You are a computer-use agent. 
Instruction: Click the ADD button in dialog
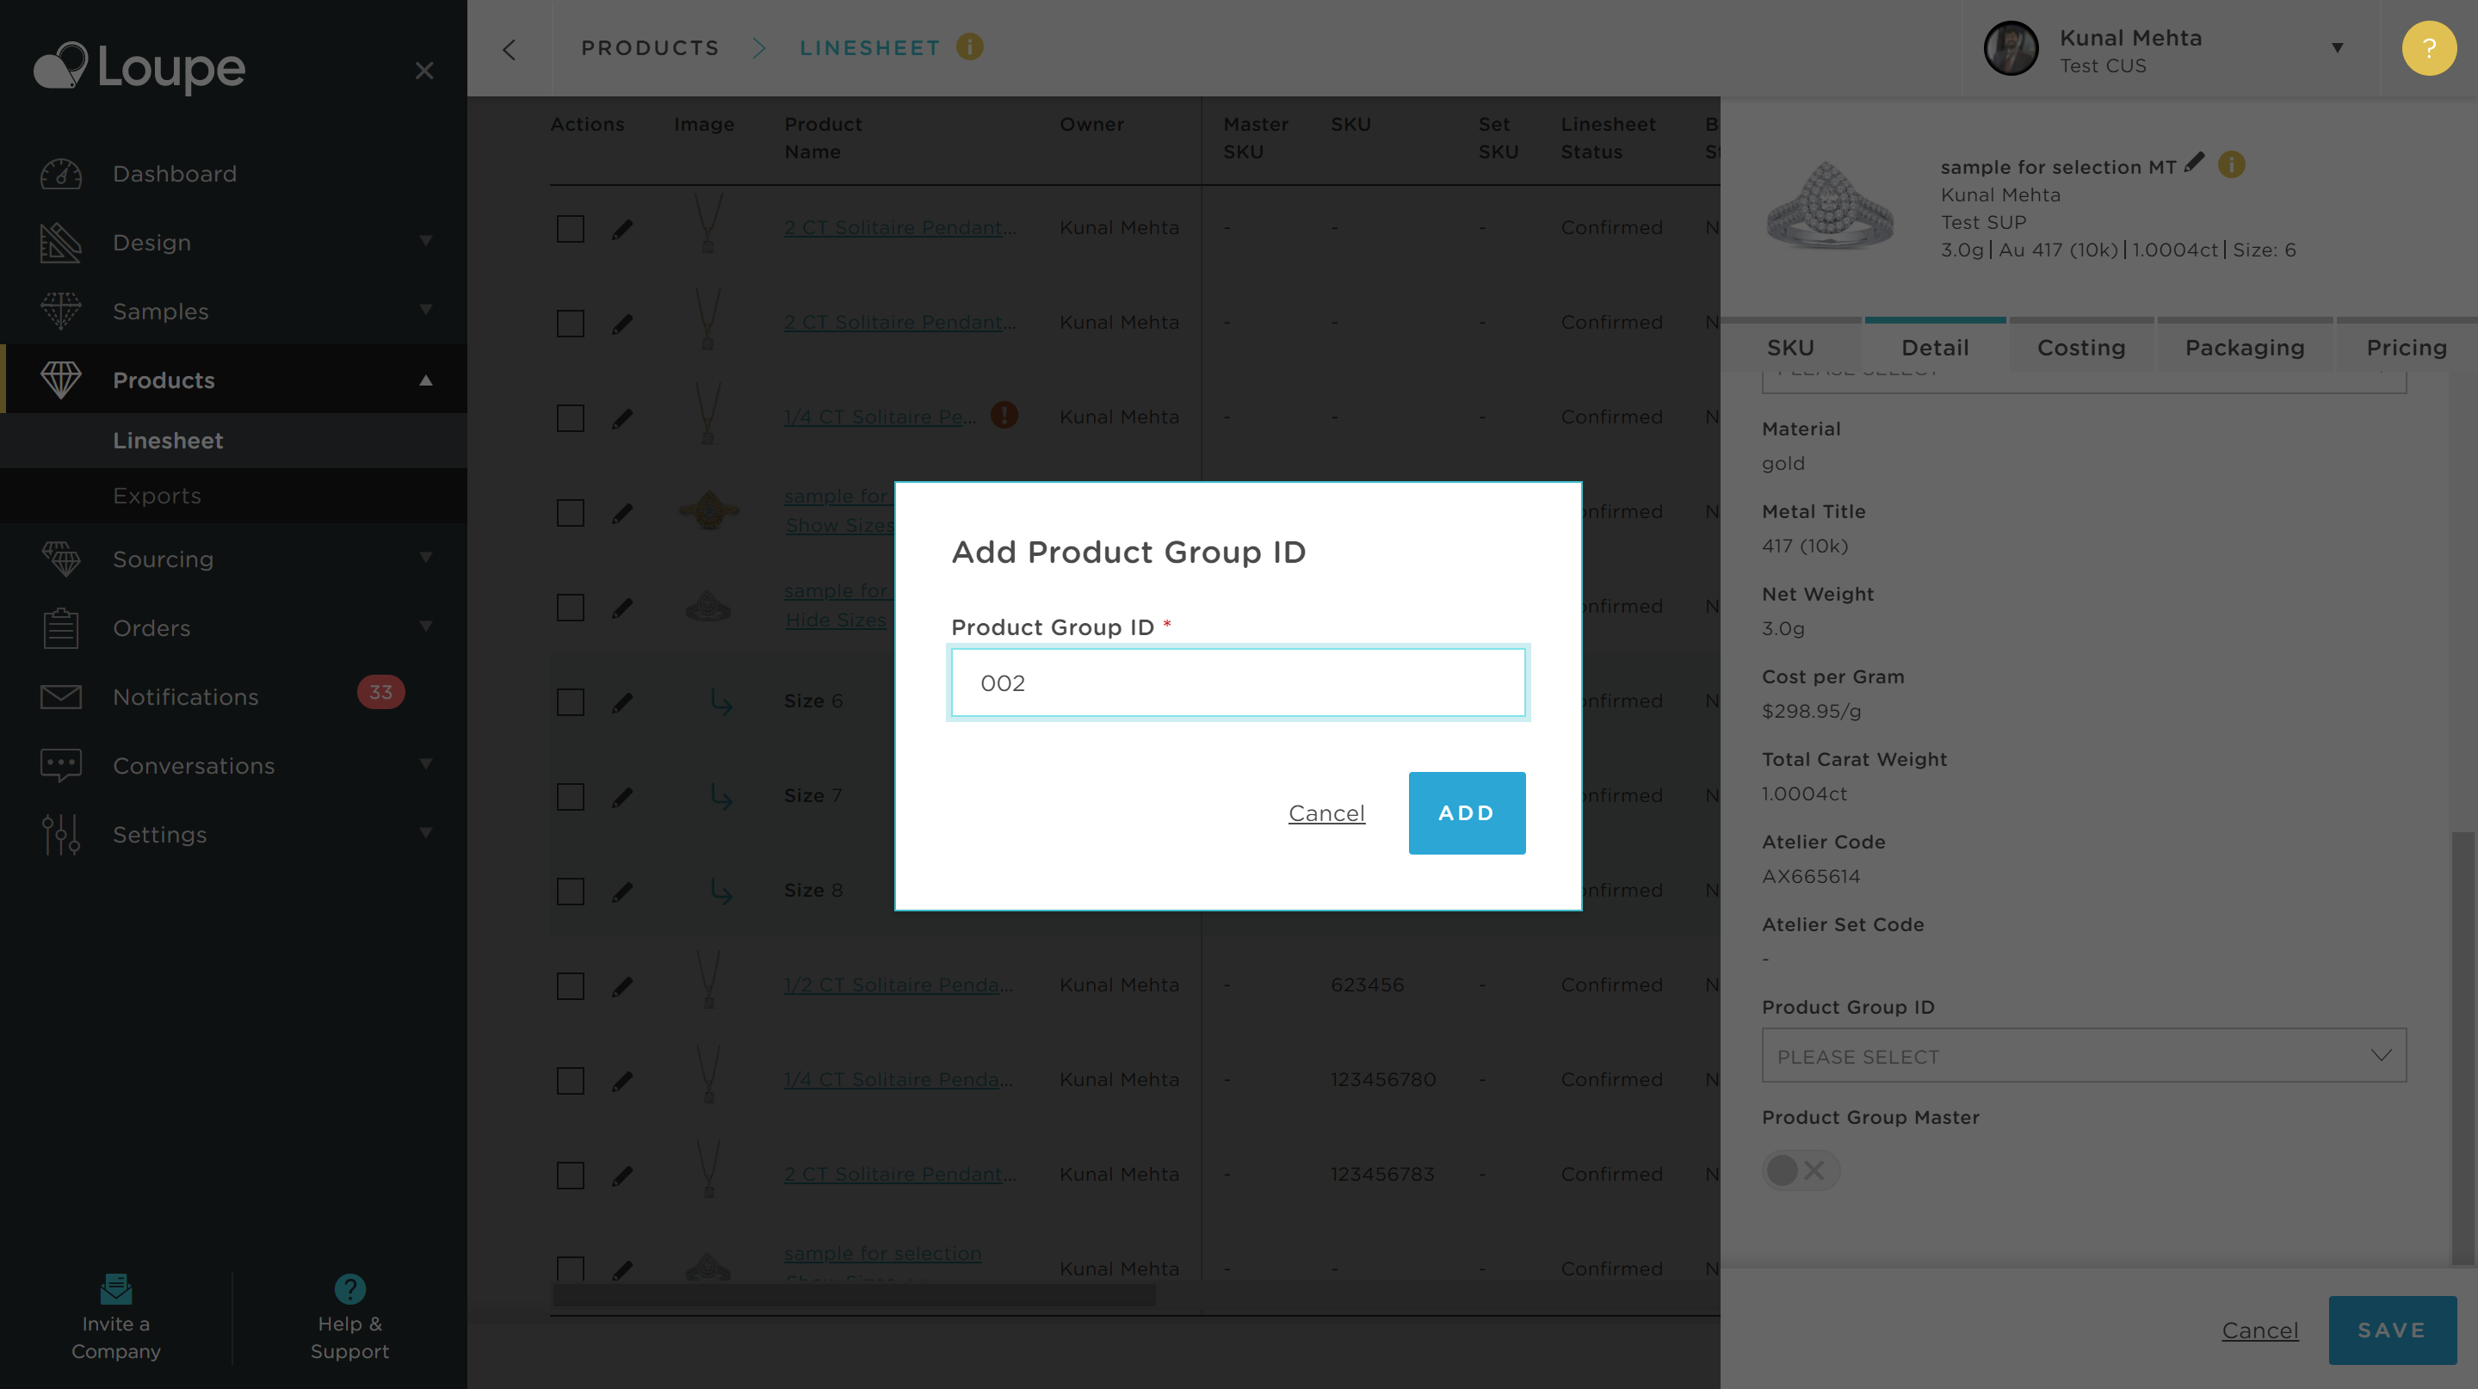(1466, 812)
